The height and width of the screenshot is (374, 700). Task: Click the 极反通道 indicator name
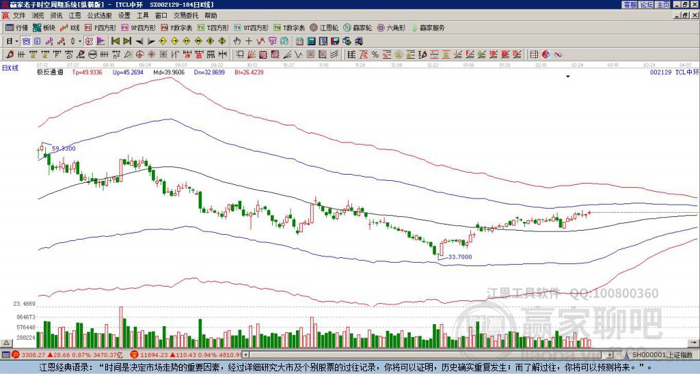point(50,72)
